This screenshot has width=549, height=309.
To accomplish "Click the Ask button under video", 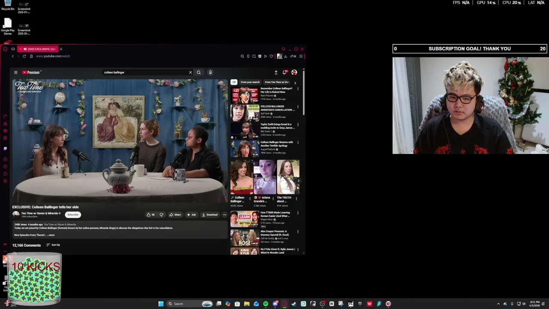I will (191, 215).
